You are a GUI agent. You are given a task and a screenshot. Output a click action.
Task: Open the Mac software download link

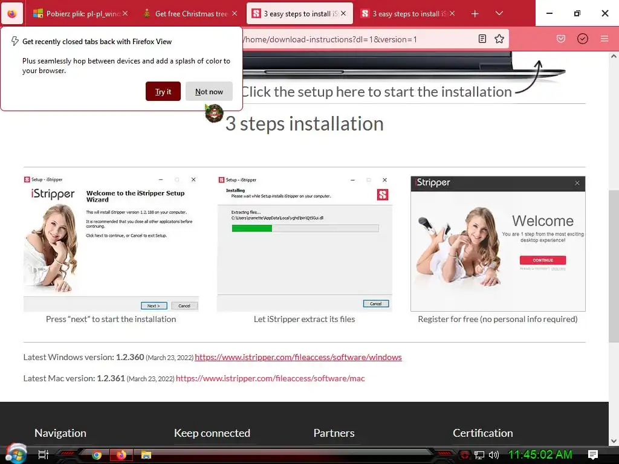tap(270, 378)
